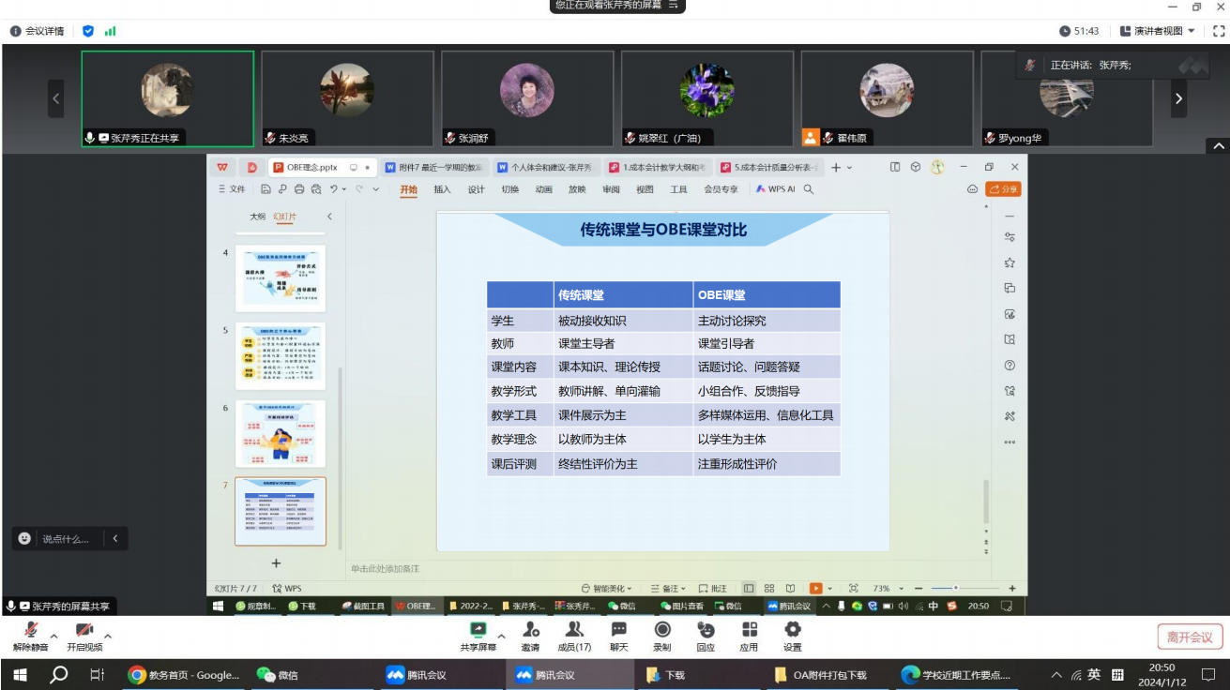The image size is (1230, 690).
Task: Open the Reactions (回应) icon
Action: (x=706, y=636)
